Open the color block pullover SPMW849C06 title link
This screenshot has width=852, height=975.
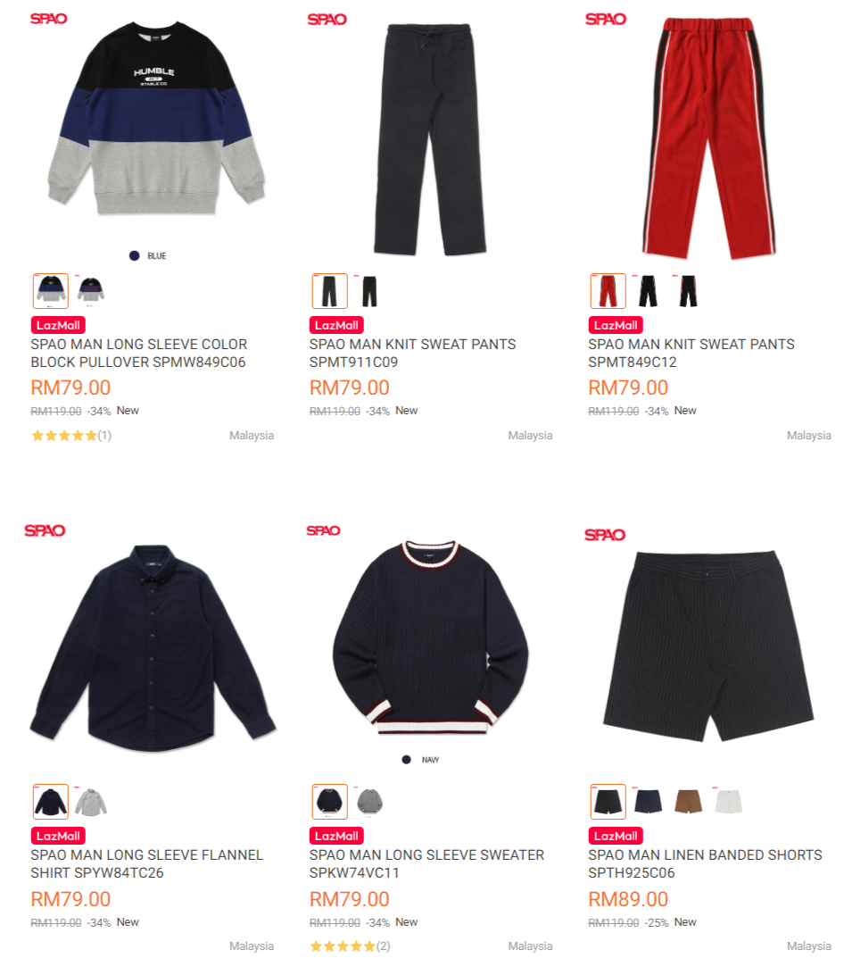click(139, 354)
